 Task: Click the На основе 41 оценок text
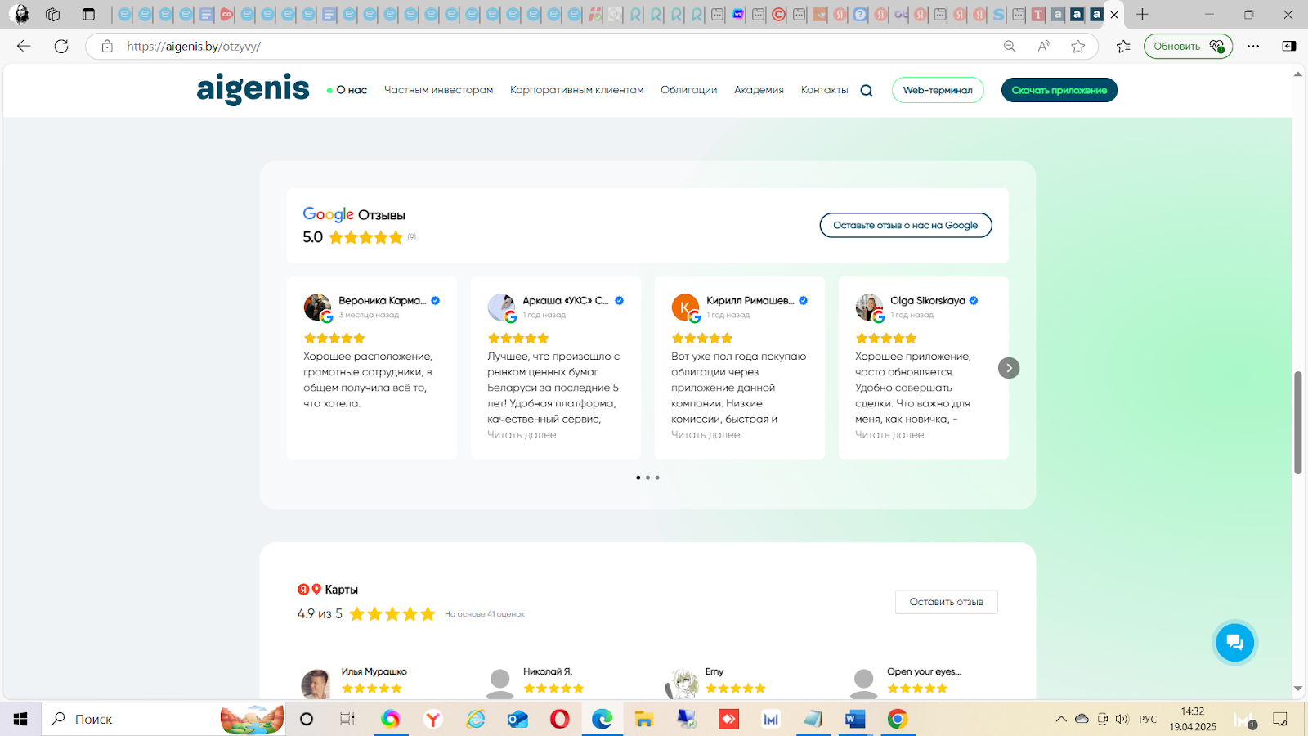[x=485, y=614]
